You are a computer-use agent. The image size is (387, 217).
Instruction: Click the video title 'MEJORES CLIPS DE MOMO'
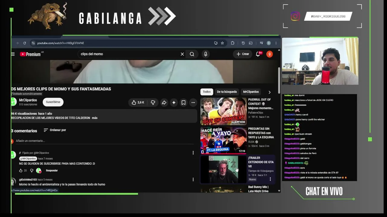click(61, 89)
